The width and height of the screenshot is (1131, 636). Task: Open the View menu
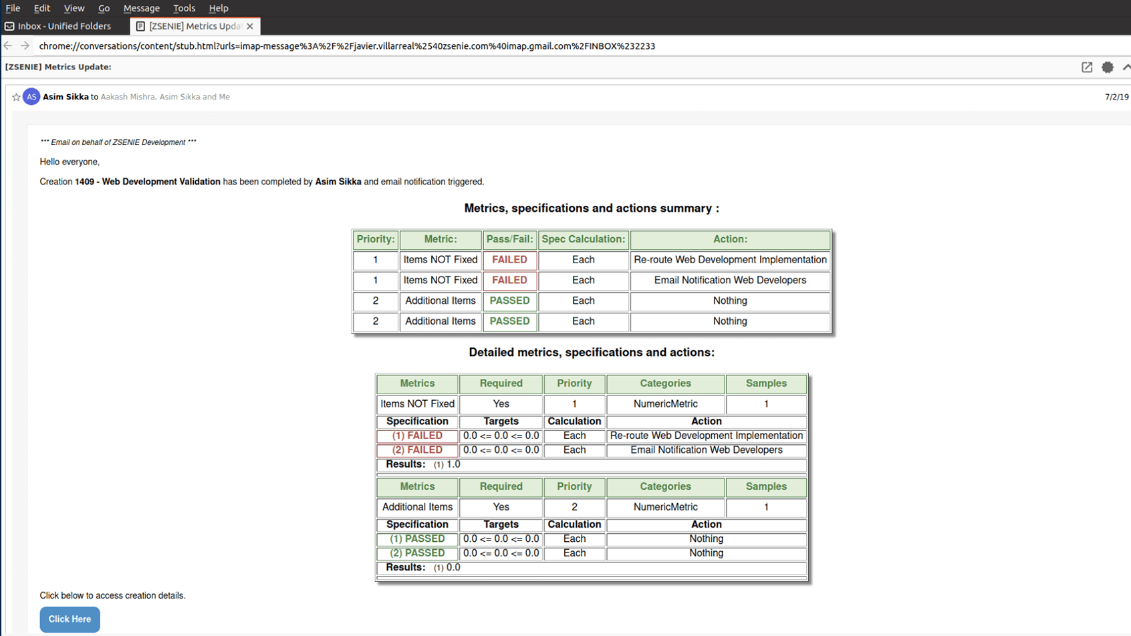74,8
